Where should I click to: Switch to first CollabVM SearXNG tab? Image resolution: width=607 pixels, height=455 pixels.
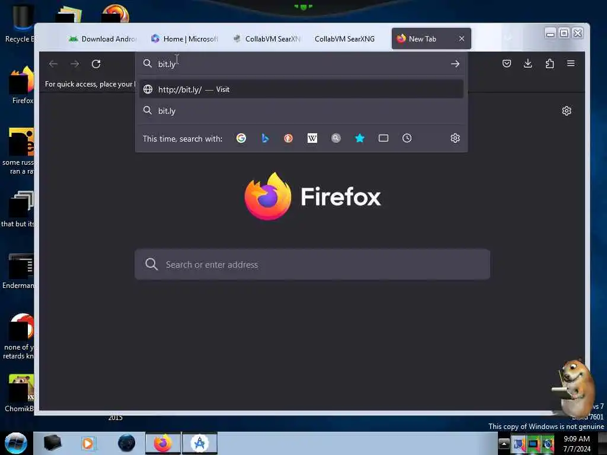tap(267, 39)
